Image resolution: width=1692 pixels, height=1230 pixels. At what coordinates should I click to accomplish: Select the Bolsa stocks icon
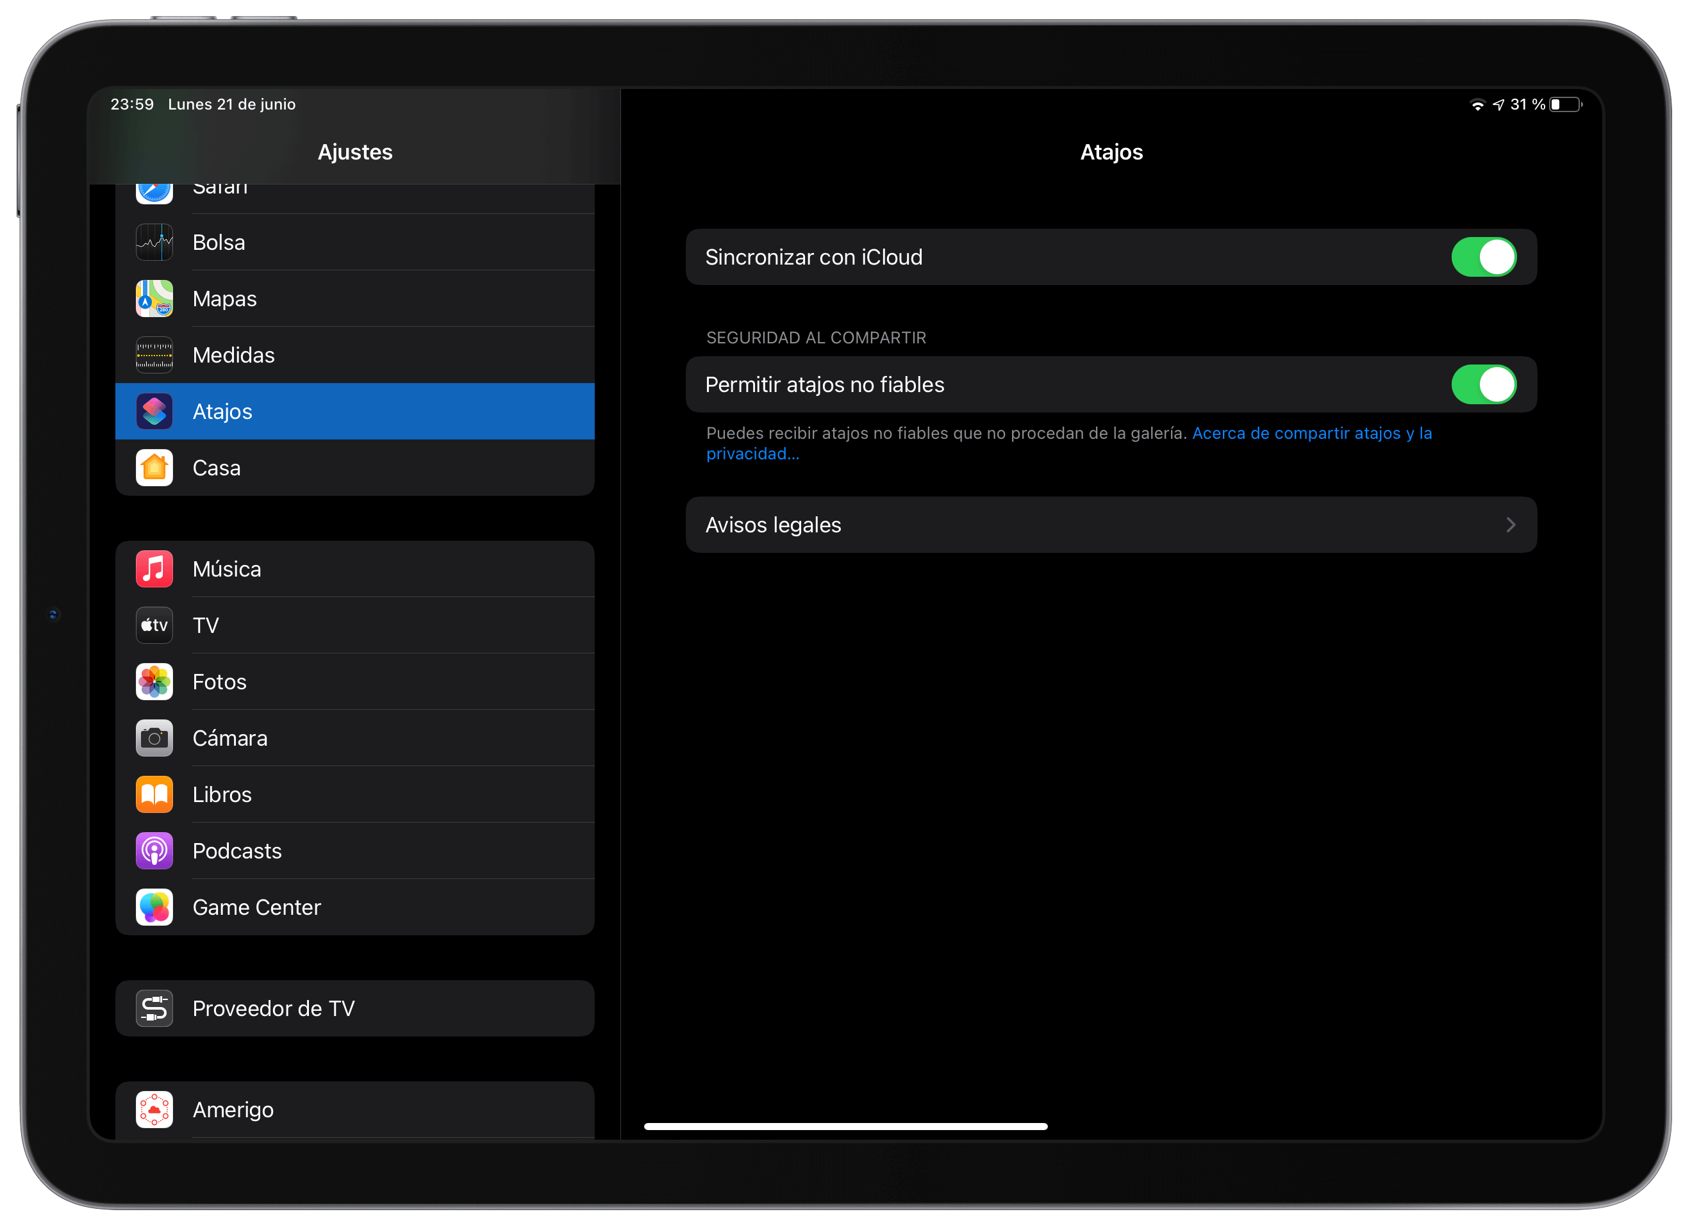pos(154,242)
